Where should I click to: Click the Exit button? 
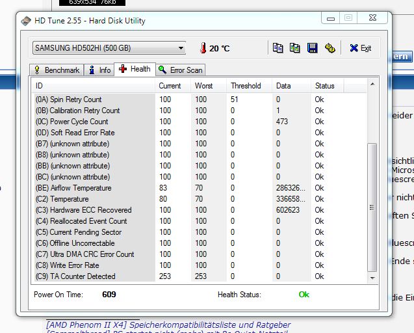[361, 48]
